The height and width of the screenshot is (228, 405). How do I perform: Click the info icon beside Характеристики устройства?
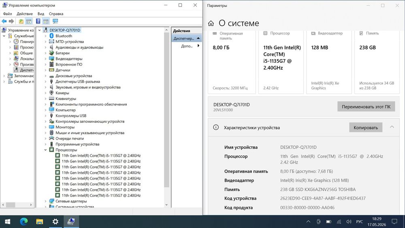[x=216, y=127]
